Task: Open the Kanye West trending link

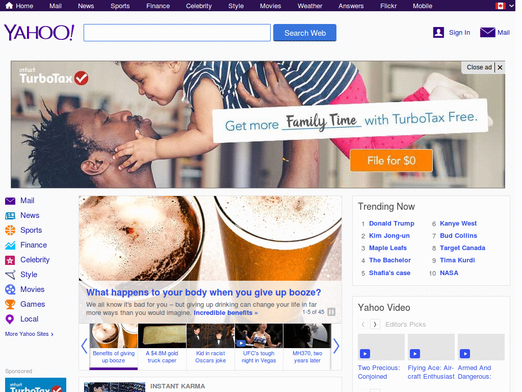Action: tap(458, 224)
